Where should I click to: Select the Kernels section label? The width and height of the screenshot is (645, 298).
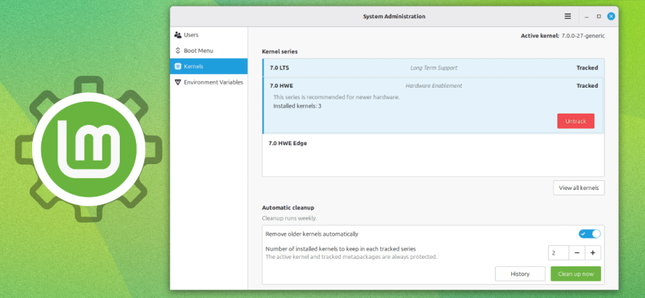[193, 67]
